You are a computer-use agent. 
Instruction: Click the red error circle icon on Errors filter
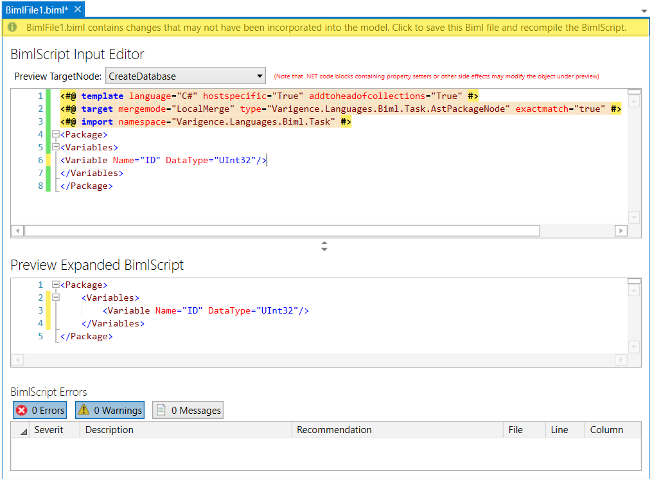tap(22, 410)
